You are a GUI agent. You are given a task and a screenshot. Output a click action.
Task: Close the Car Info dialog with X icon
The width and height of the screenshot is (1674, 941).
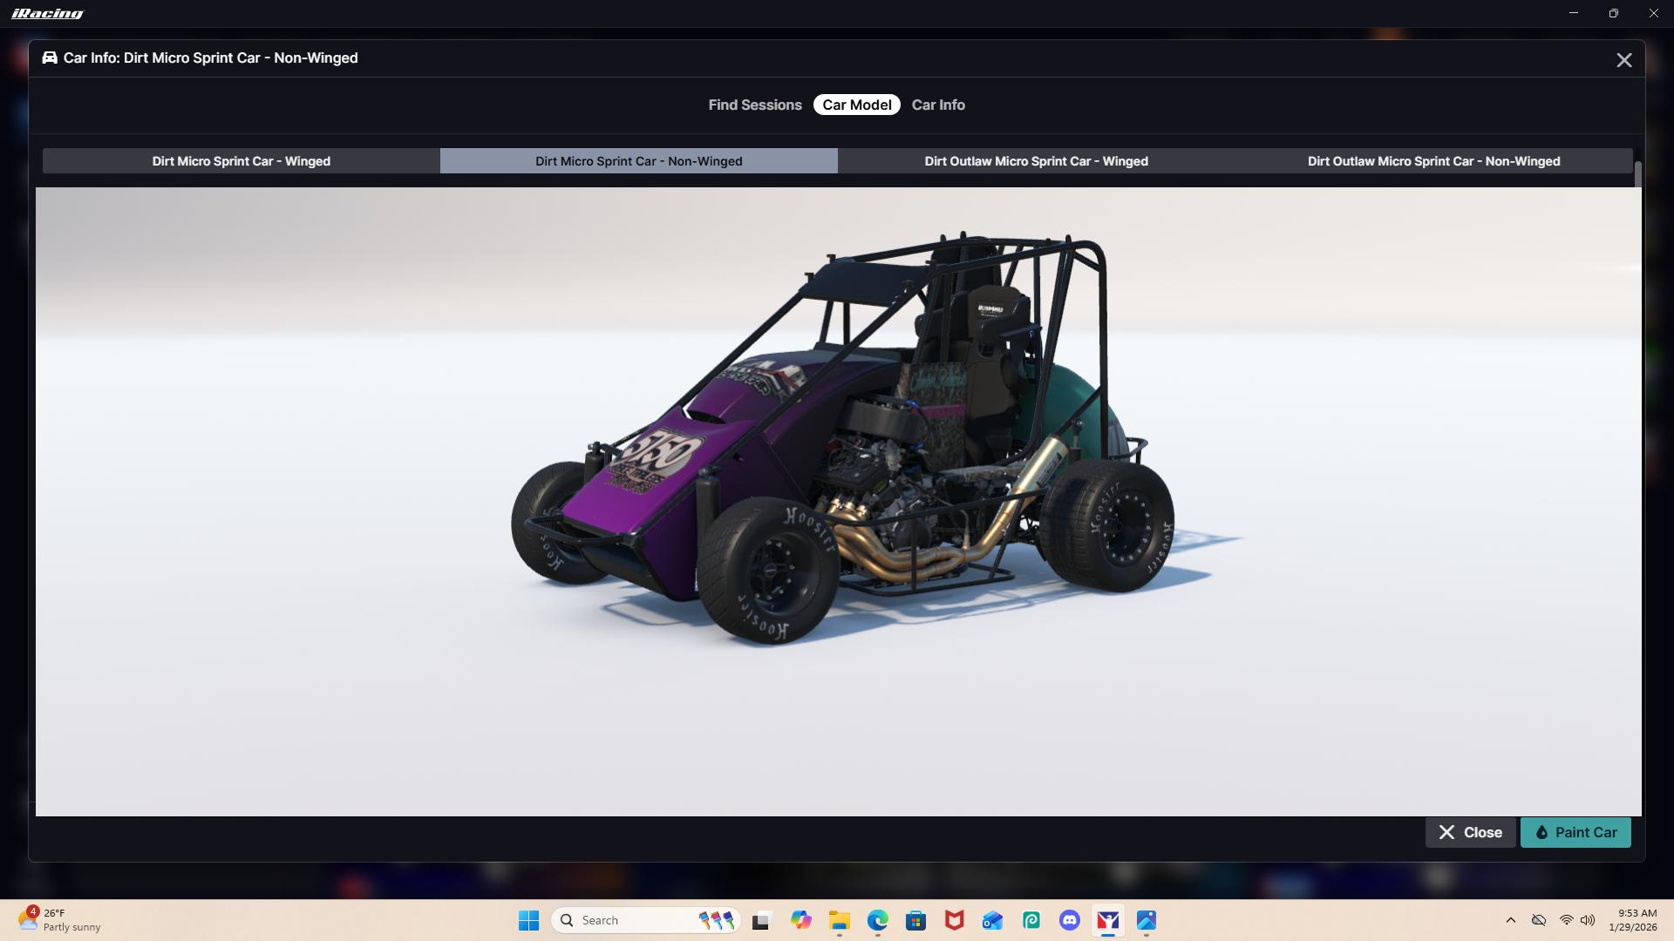click(1623, 60)
